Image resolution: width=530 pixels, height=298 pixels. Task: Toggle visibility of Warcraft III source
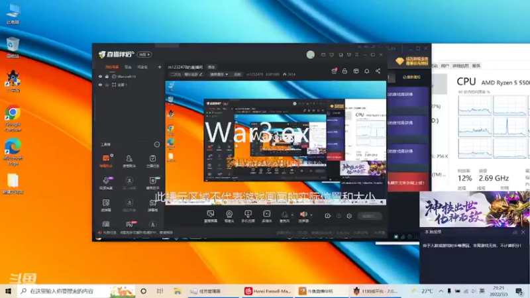tap(100, 77)
